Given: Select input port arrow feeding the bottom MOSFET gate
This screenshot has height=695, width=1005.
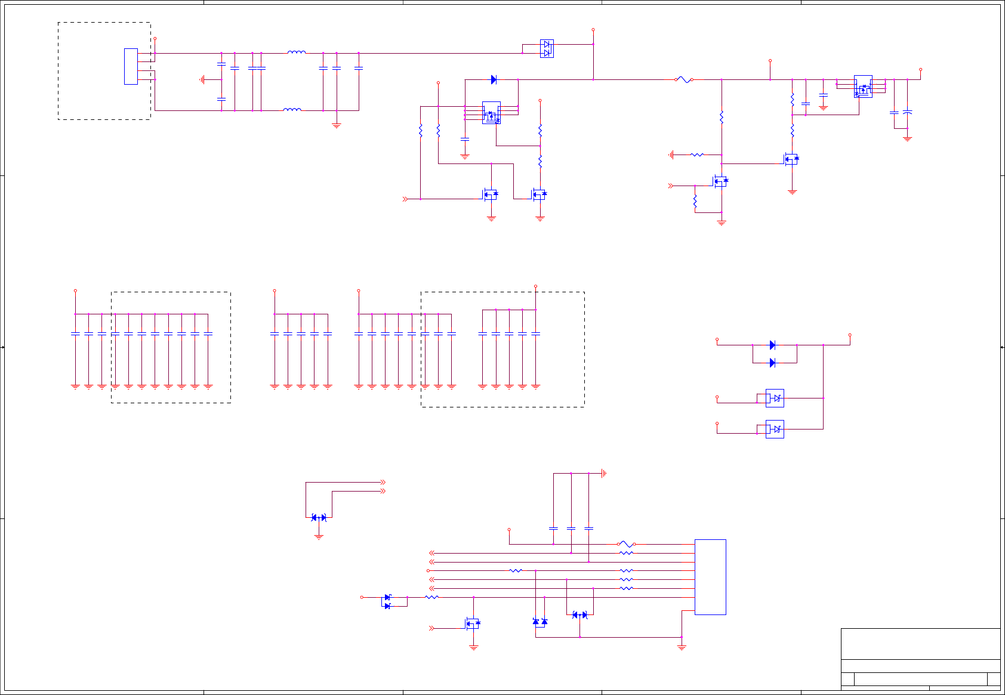Looking at the screenshot, I should click(x=431, y=628).
